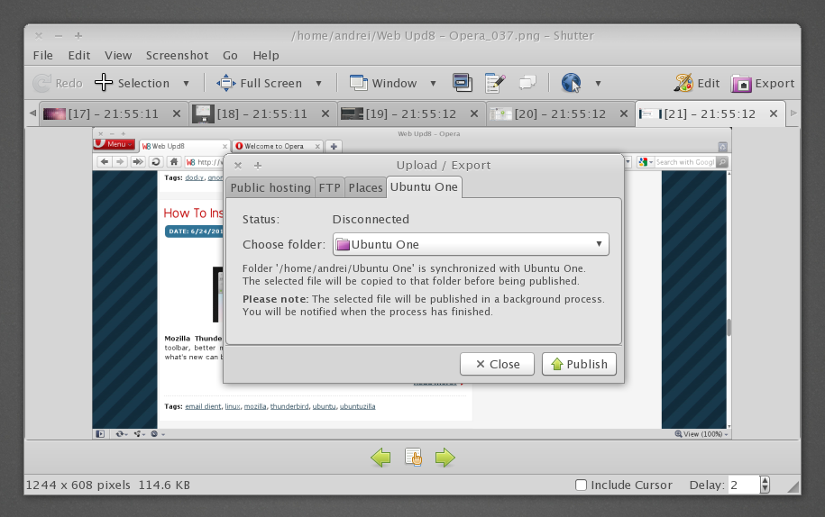This screenshot has height=517, width=825.
Task: Click the window resize grip in status bar
Action: 793,486
